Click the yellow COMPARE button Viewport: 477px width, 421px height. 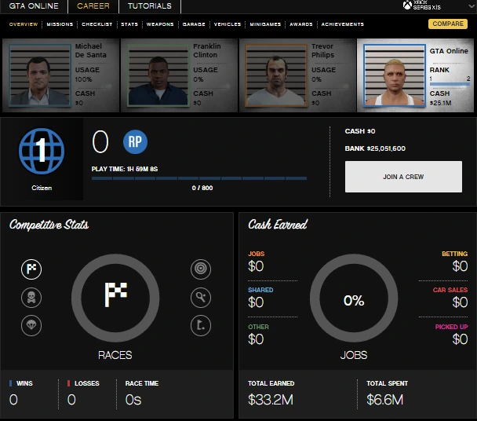[448, 24]
